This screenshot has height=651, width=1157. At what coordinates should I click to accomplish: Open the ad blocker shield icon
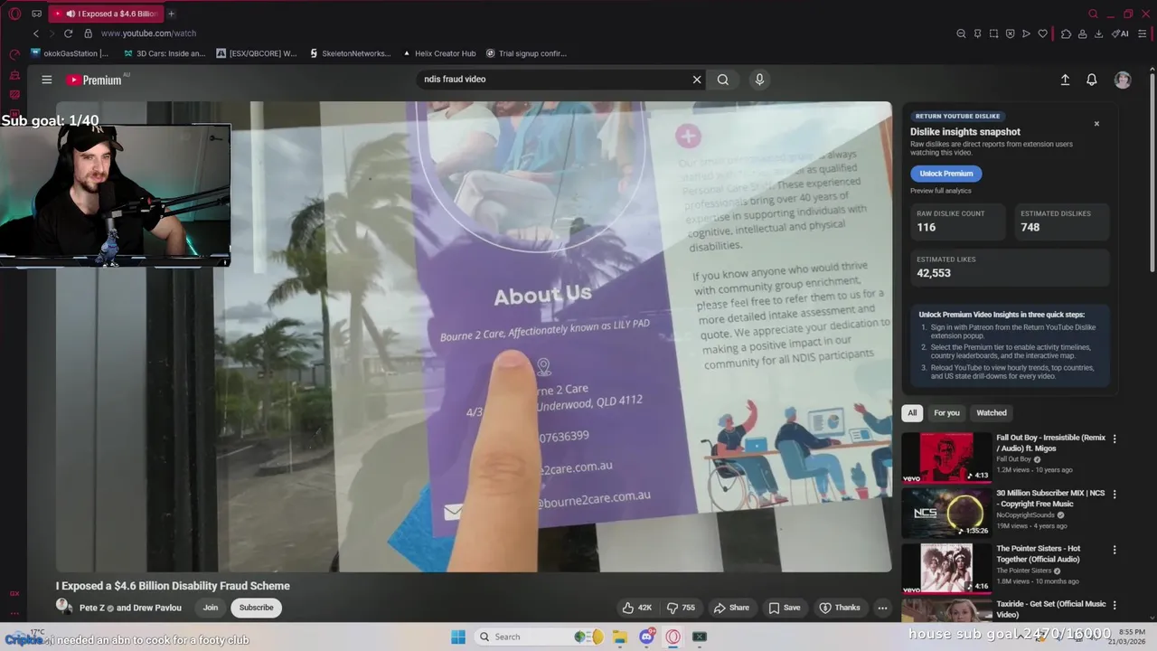pyautogui.click(x=1010, y=33)
